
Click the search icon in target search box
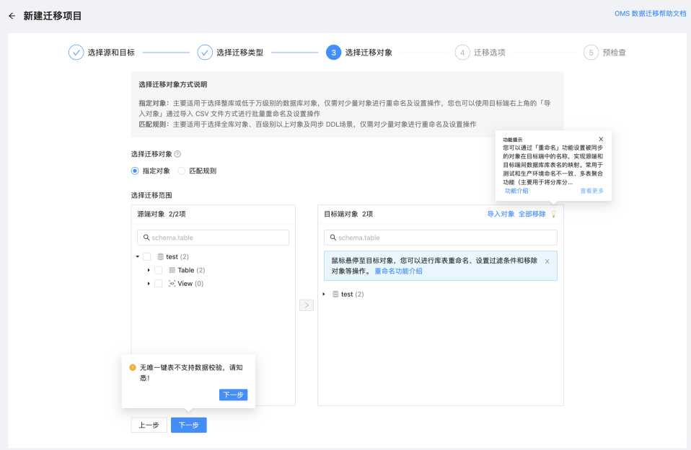point(333,238)
